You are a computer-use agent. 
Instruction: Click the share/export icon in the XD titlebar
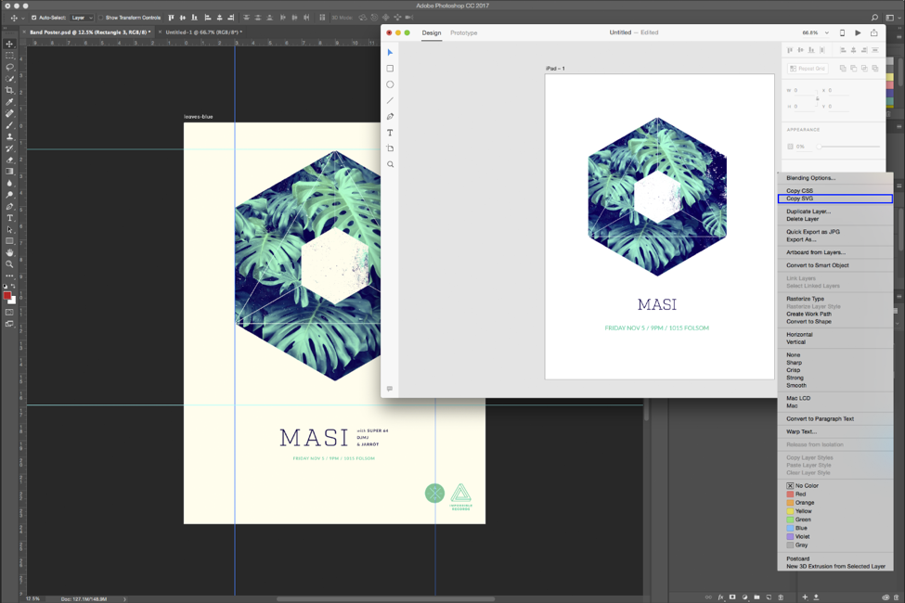[x=874, y=32]
